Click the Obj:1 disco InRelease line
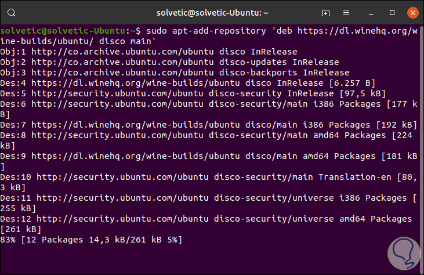This screenshot has width=424, height=275. [148, 52]
